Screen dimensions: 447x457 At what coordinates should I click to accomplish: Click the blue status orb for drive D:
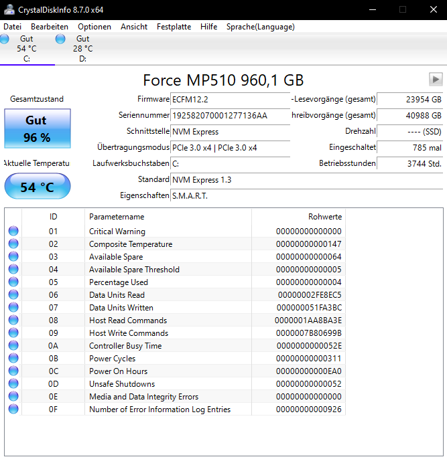coord(60,39)
